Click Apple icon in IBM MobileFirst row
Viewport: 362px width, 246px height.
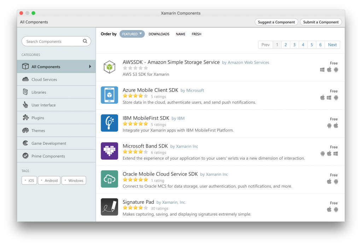[x=336, y=125]
